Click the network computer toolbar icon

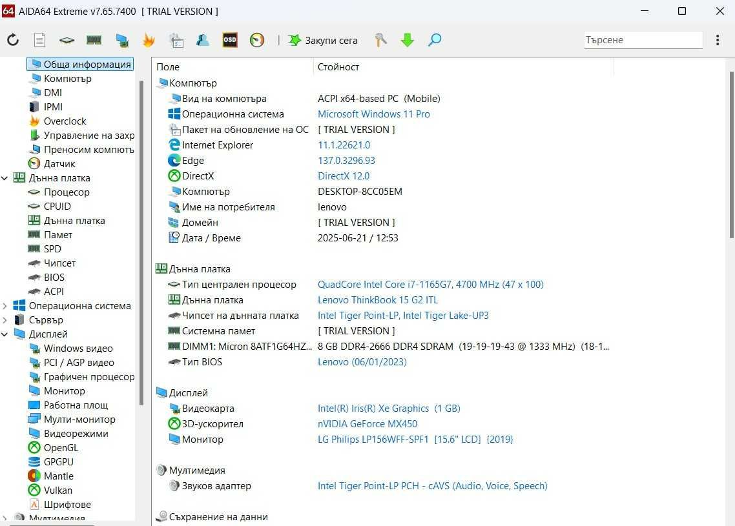coord(122,40)
